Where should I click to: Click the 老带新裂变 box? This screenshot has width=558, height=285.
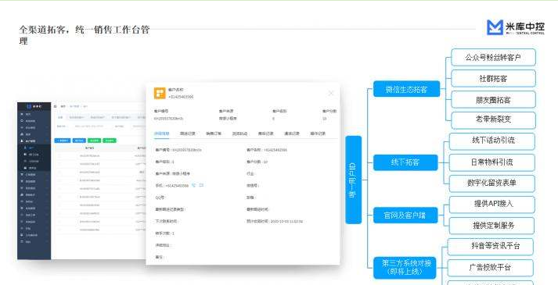493,120
